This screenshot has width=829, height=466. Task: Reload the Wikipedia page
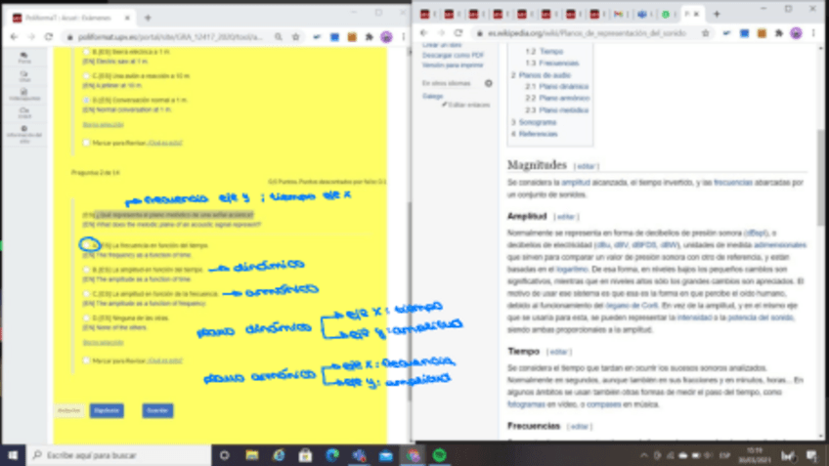click(458, 33)
